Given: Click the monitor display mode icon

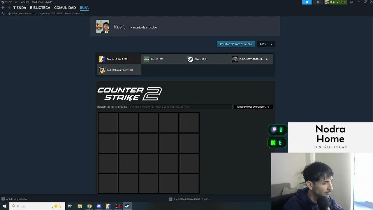Looking at the screenshot, I should (351, 2).
